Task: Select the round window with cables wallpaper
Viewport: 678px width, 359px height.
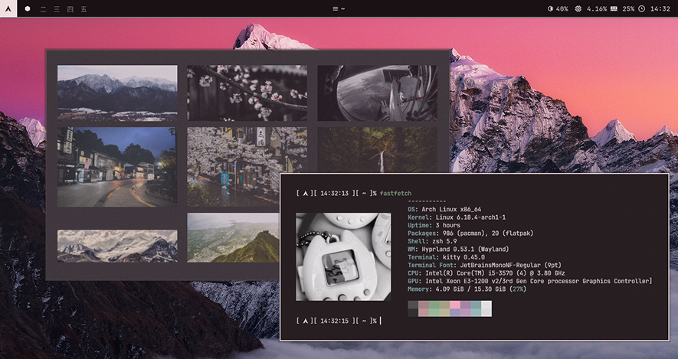Action: coord(377,93)
